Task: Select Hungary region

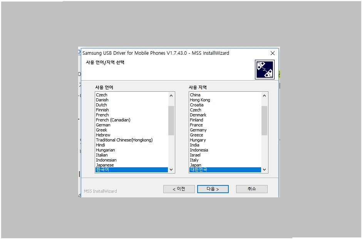Action: click(225, 140)
